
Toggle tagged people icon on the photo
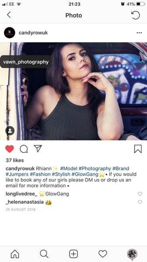pyautogui.click(x=10, y=131)
